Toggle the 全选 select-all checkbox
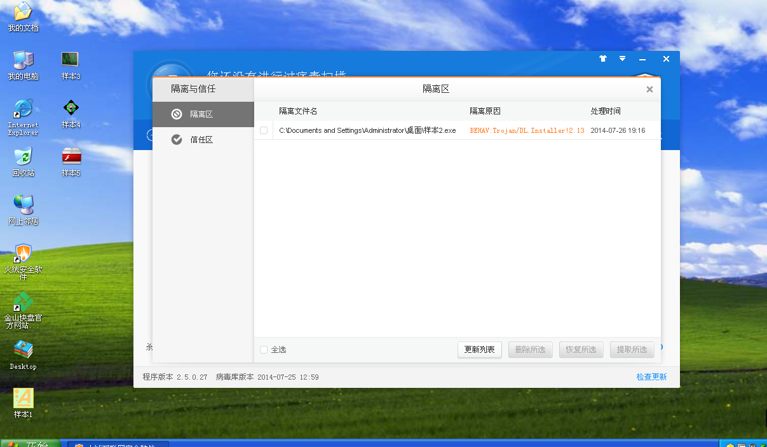767x447 pixels. [x=264, y=350]
